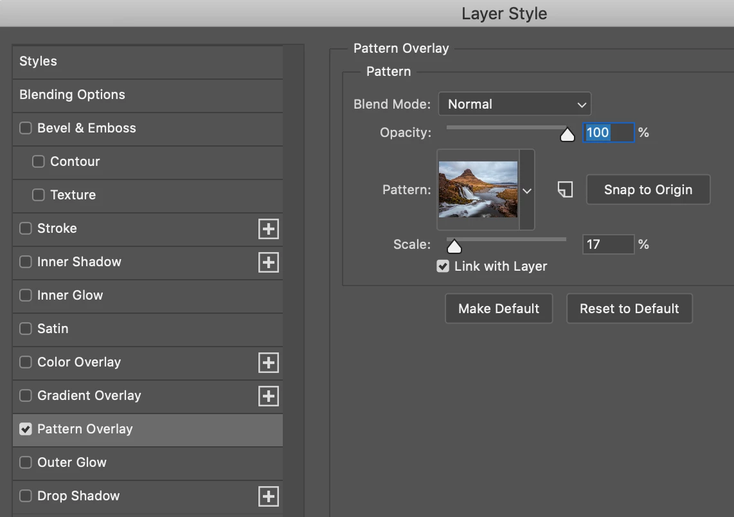734x517 pixels.
Task: Create new preset from current pattern
Action: (x=565, y=190)
